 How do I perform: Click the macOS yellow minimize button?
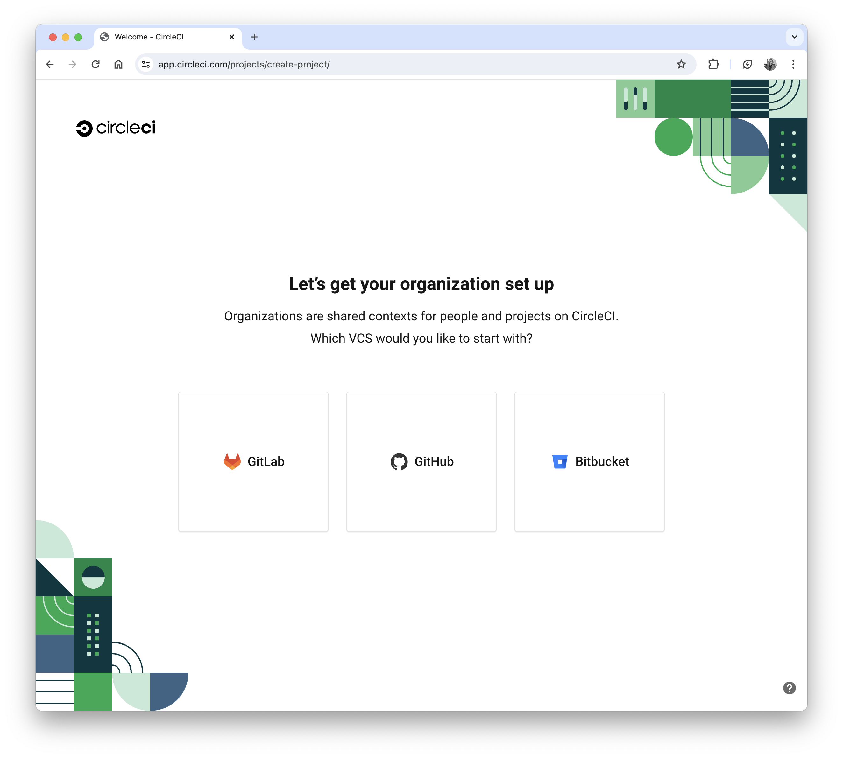[66, 37]
